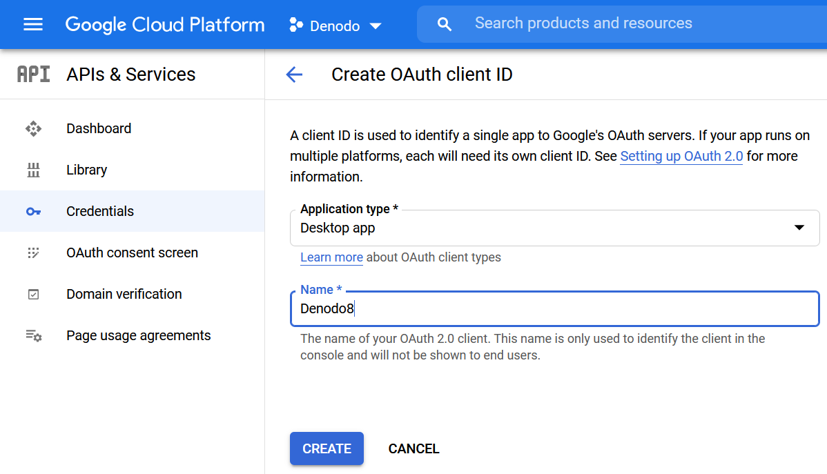Open the hamburger navigation menu
The height and width of the screenshot is (474, 827).
[32, 24]
